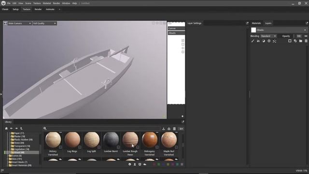Add a new adjustment layer icon
This screenshot has width=309, height=174.
coord(264,41)
